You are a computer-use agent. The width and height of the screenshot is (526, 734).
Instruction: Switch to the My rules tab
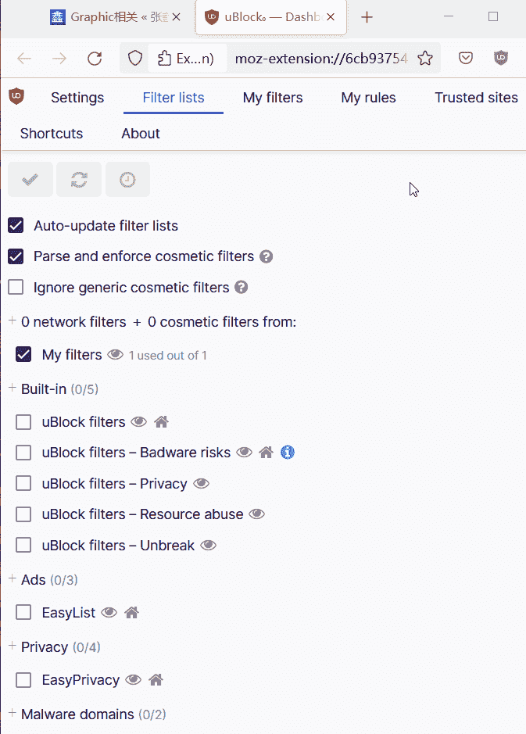(x=368, y=97)
